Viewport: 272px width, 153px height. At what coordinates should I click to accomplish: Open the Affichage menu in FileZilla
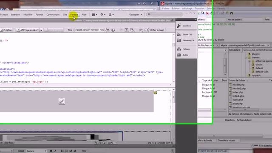pos(187,8)
